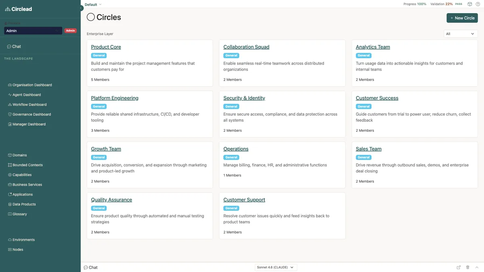484x272 pixels.
Task: Open Workflow Dashboard
Action: click(27, 104)
